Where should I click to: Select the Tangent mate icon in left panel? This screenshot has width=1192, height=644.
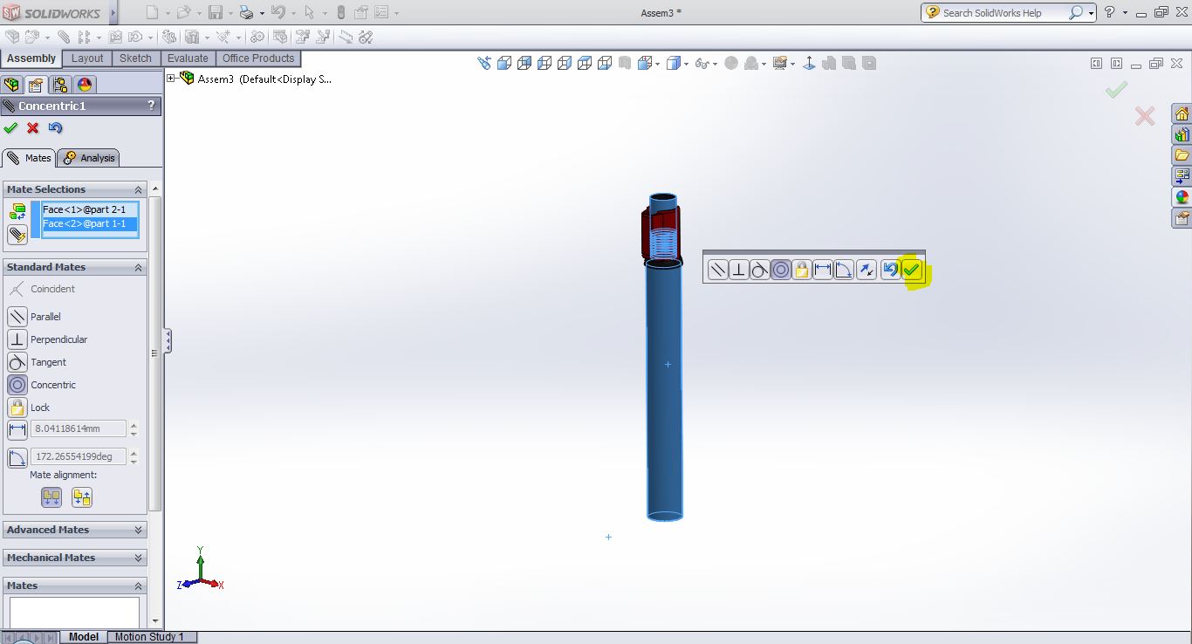(17, 362)
